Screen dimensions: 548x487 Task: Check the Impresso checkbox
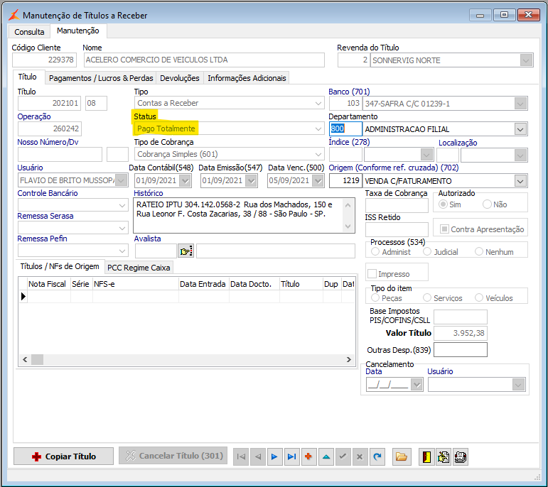(372, 274)
